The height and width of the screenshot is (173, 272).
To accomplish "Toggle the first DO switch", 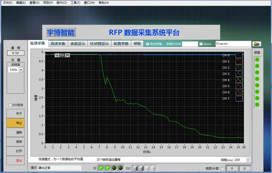I will coord(135,168).
